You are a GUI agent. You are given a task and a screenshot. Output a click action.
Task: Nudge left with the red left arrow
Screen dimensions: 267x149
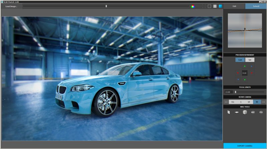[x=238, y=73]
